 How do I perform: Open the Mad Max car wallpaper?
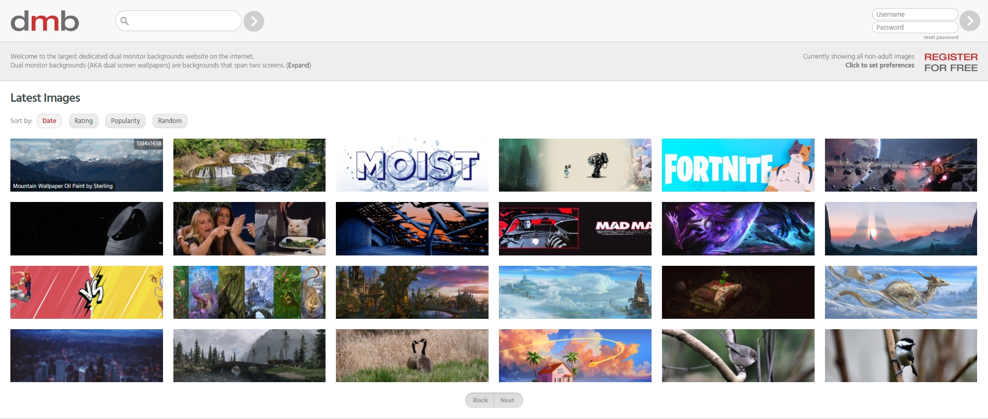coord(575,228)
